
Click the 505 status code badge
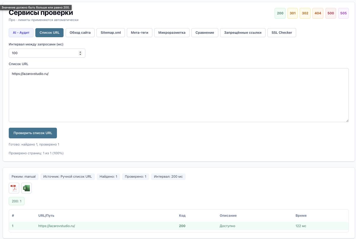[344, 13]
